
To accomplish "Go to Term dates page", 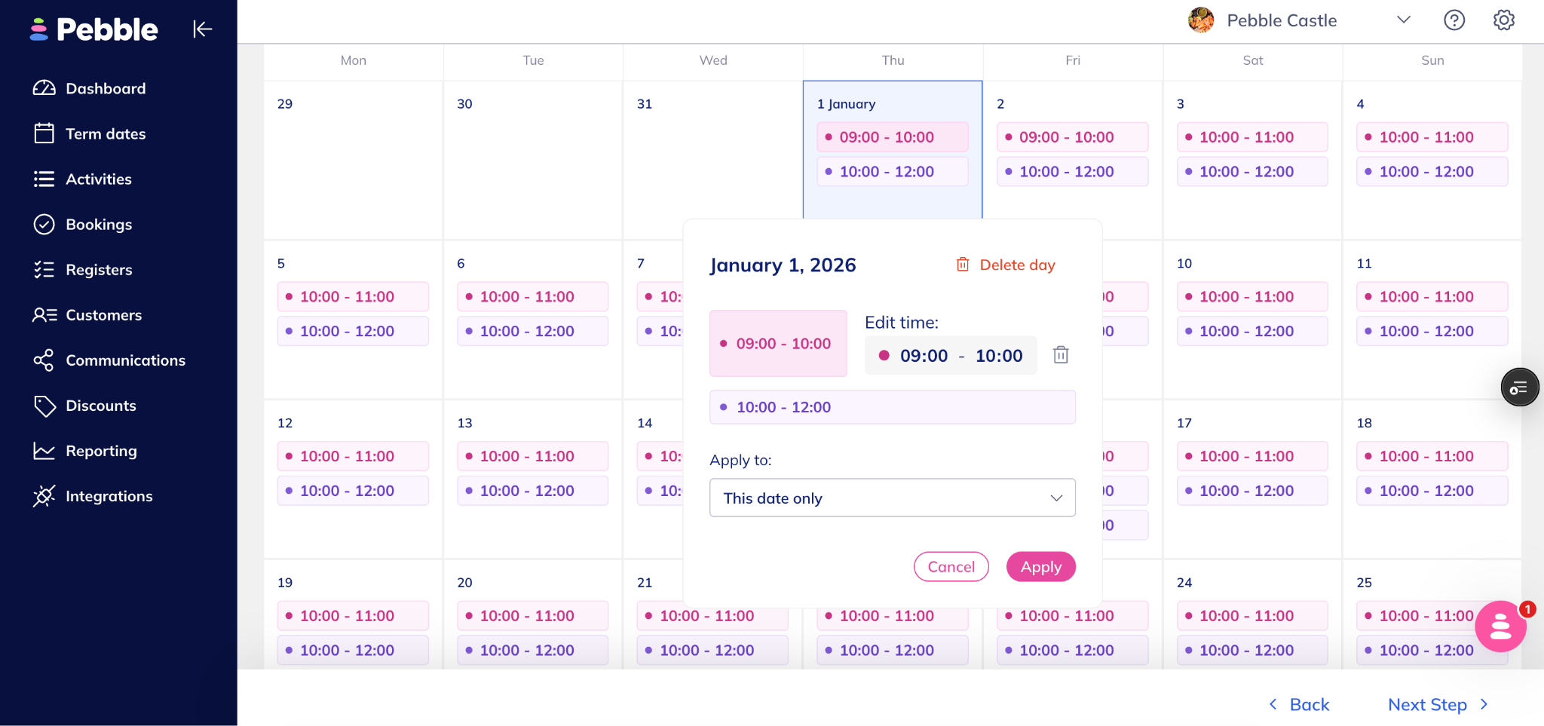I will (105, 133).
